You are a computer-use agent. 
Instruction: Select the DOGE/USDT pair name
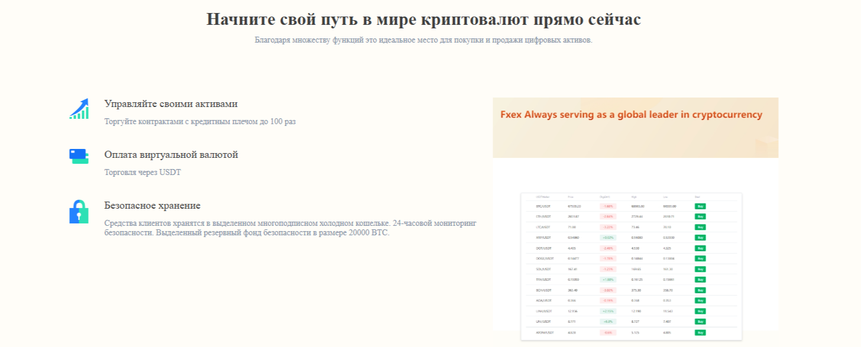[x=545, y=258]
